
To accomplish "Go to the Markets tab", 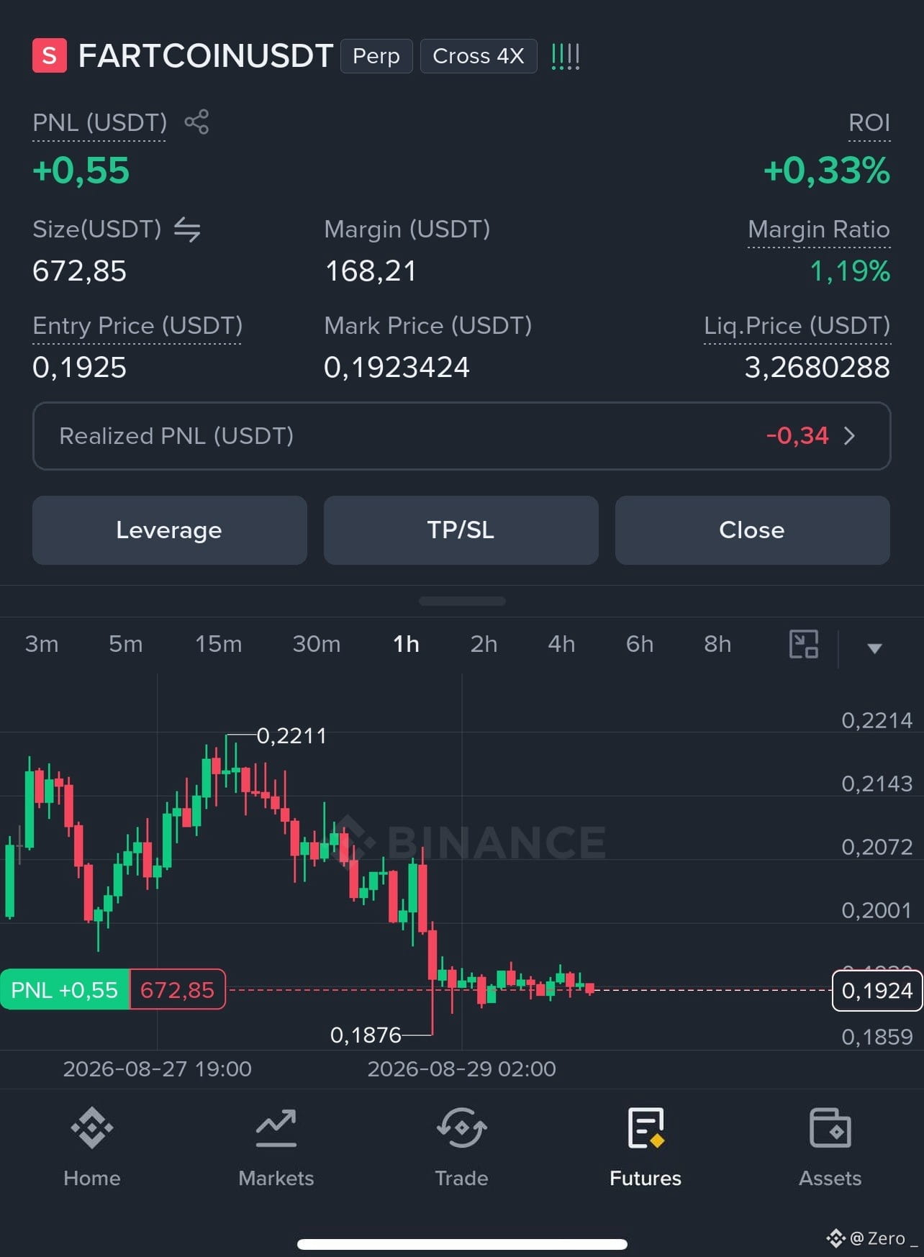I will tap(276, 1147).
